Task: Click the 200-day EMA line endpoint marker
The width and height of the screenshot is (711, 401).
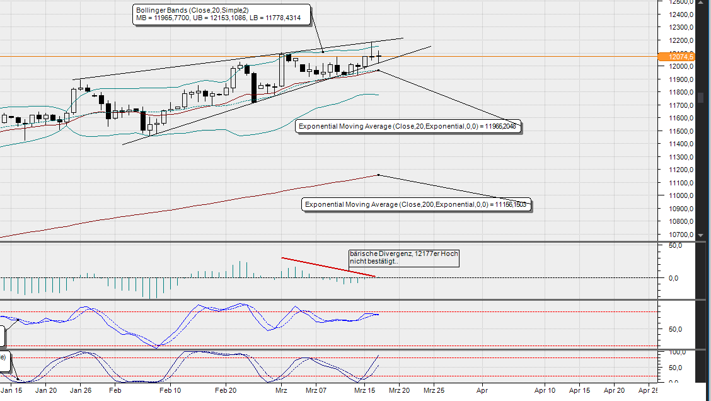Action: [x=379, y=175]
